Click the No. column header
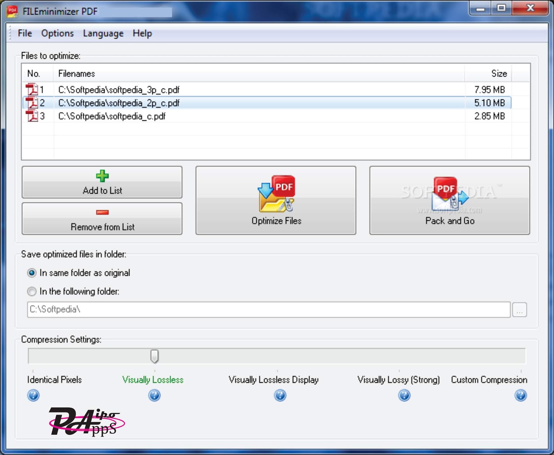 37,73
